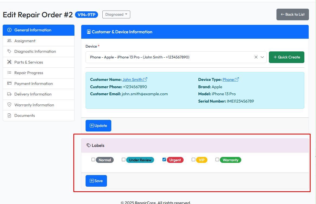Open external link icon beside John Smith
Viewport: 316px width, 204px height.
145,80
